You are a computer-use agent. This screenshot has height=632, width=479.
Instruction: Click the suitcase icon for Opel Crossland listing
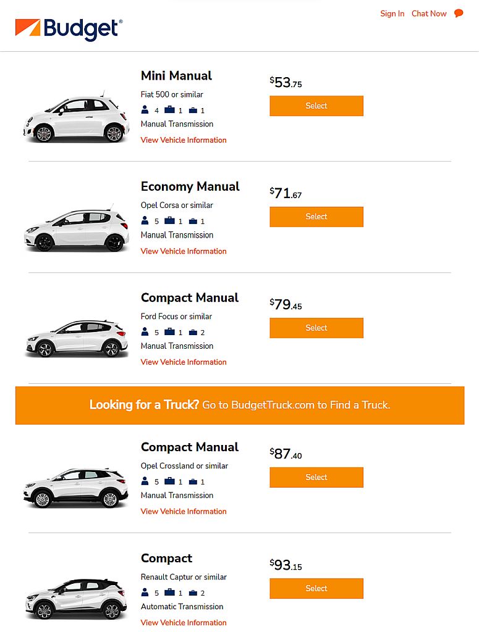coord(169,481)
